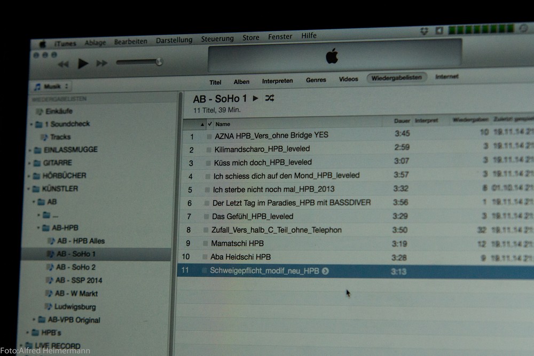Screen dimensions: 534x356
Task: Click the Dropbox icon in menu bar
Action: click(x=425, y=31)
